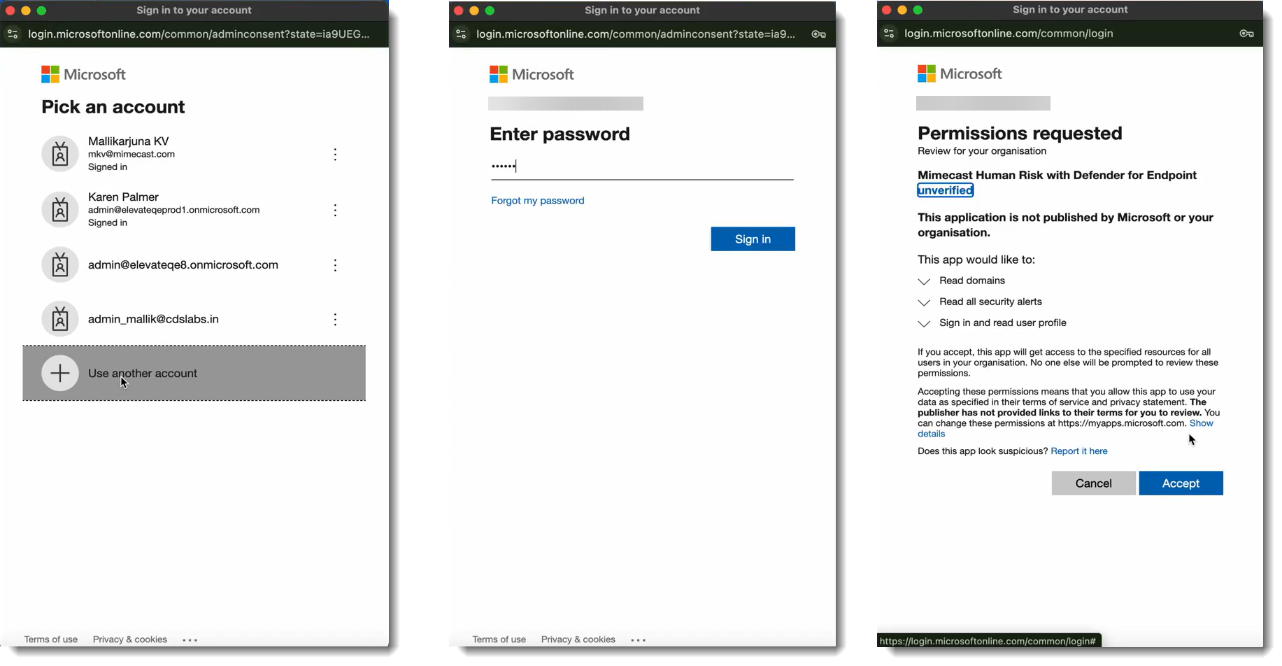Click three-dot menu beside admin@elevateqe8.onmicrosoft.com

point(335,265)
